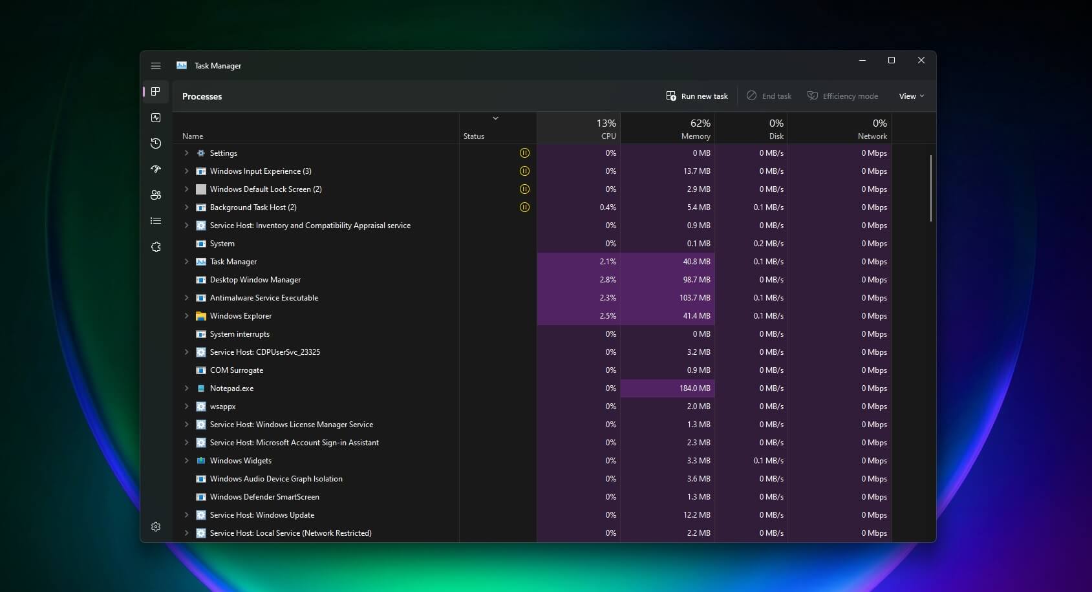The height and width of the screenshot is (592, 1092).
Task: Click the Run new task button
Action: click(697, 96)
